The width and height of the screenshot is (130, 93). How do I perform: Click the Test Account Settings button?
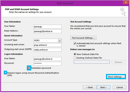coord(83,38)
